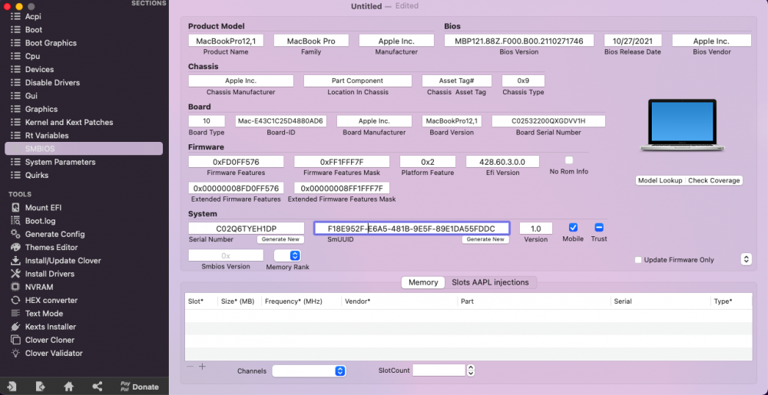Viewport: 768px width, 395px height.
Task: Click Install/Update Clover download icon
Action: 15,261
